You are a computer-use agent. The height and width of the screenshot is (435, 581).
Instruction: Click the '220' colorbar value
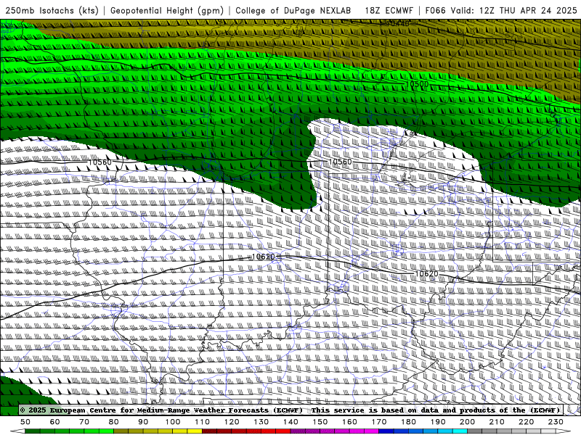[x=526, y=422]
